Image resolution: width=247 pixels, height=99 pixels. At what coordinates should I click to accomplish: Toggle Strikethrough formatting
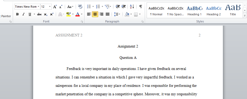coord(39,14)
